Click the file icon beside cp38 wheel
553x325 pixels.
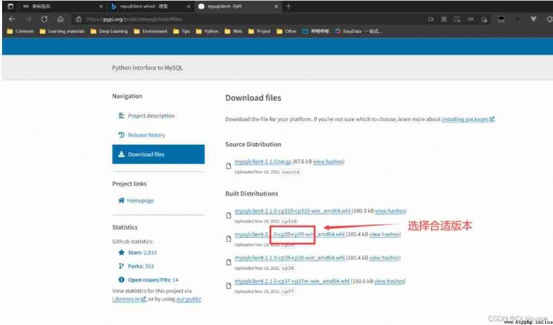pos(229,262)
